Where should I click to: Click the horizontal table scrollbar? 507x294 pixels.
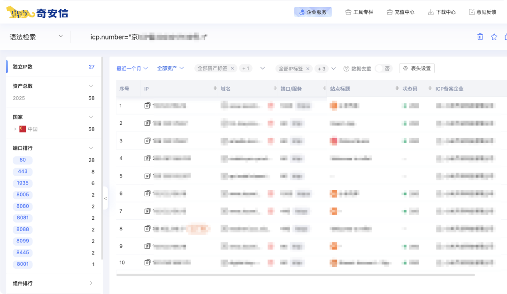coord(295,275)
